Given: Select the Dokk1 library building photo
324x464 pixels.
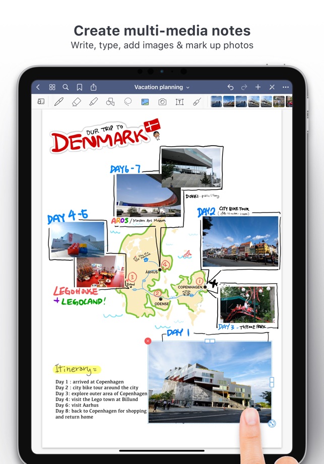Looking at the screenshot, I should click(x=191, y=167).
